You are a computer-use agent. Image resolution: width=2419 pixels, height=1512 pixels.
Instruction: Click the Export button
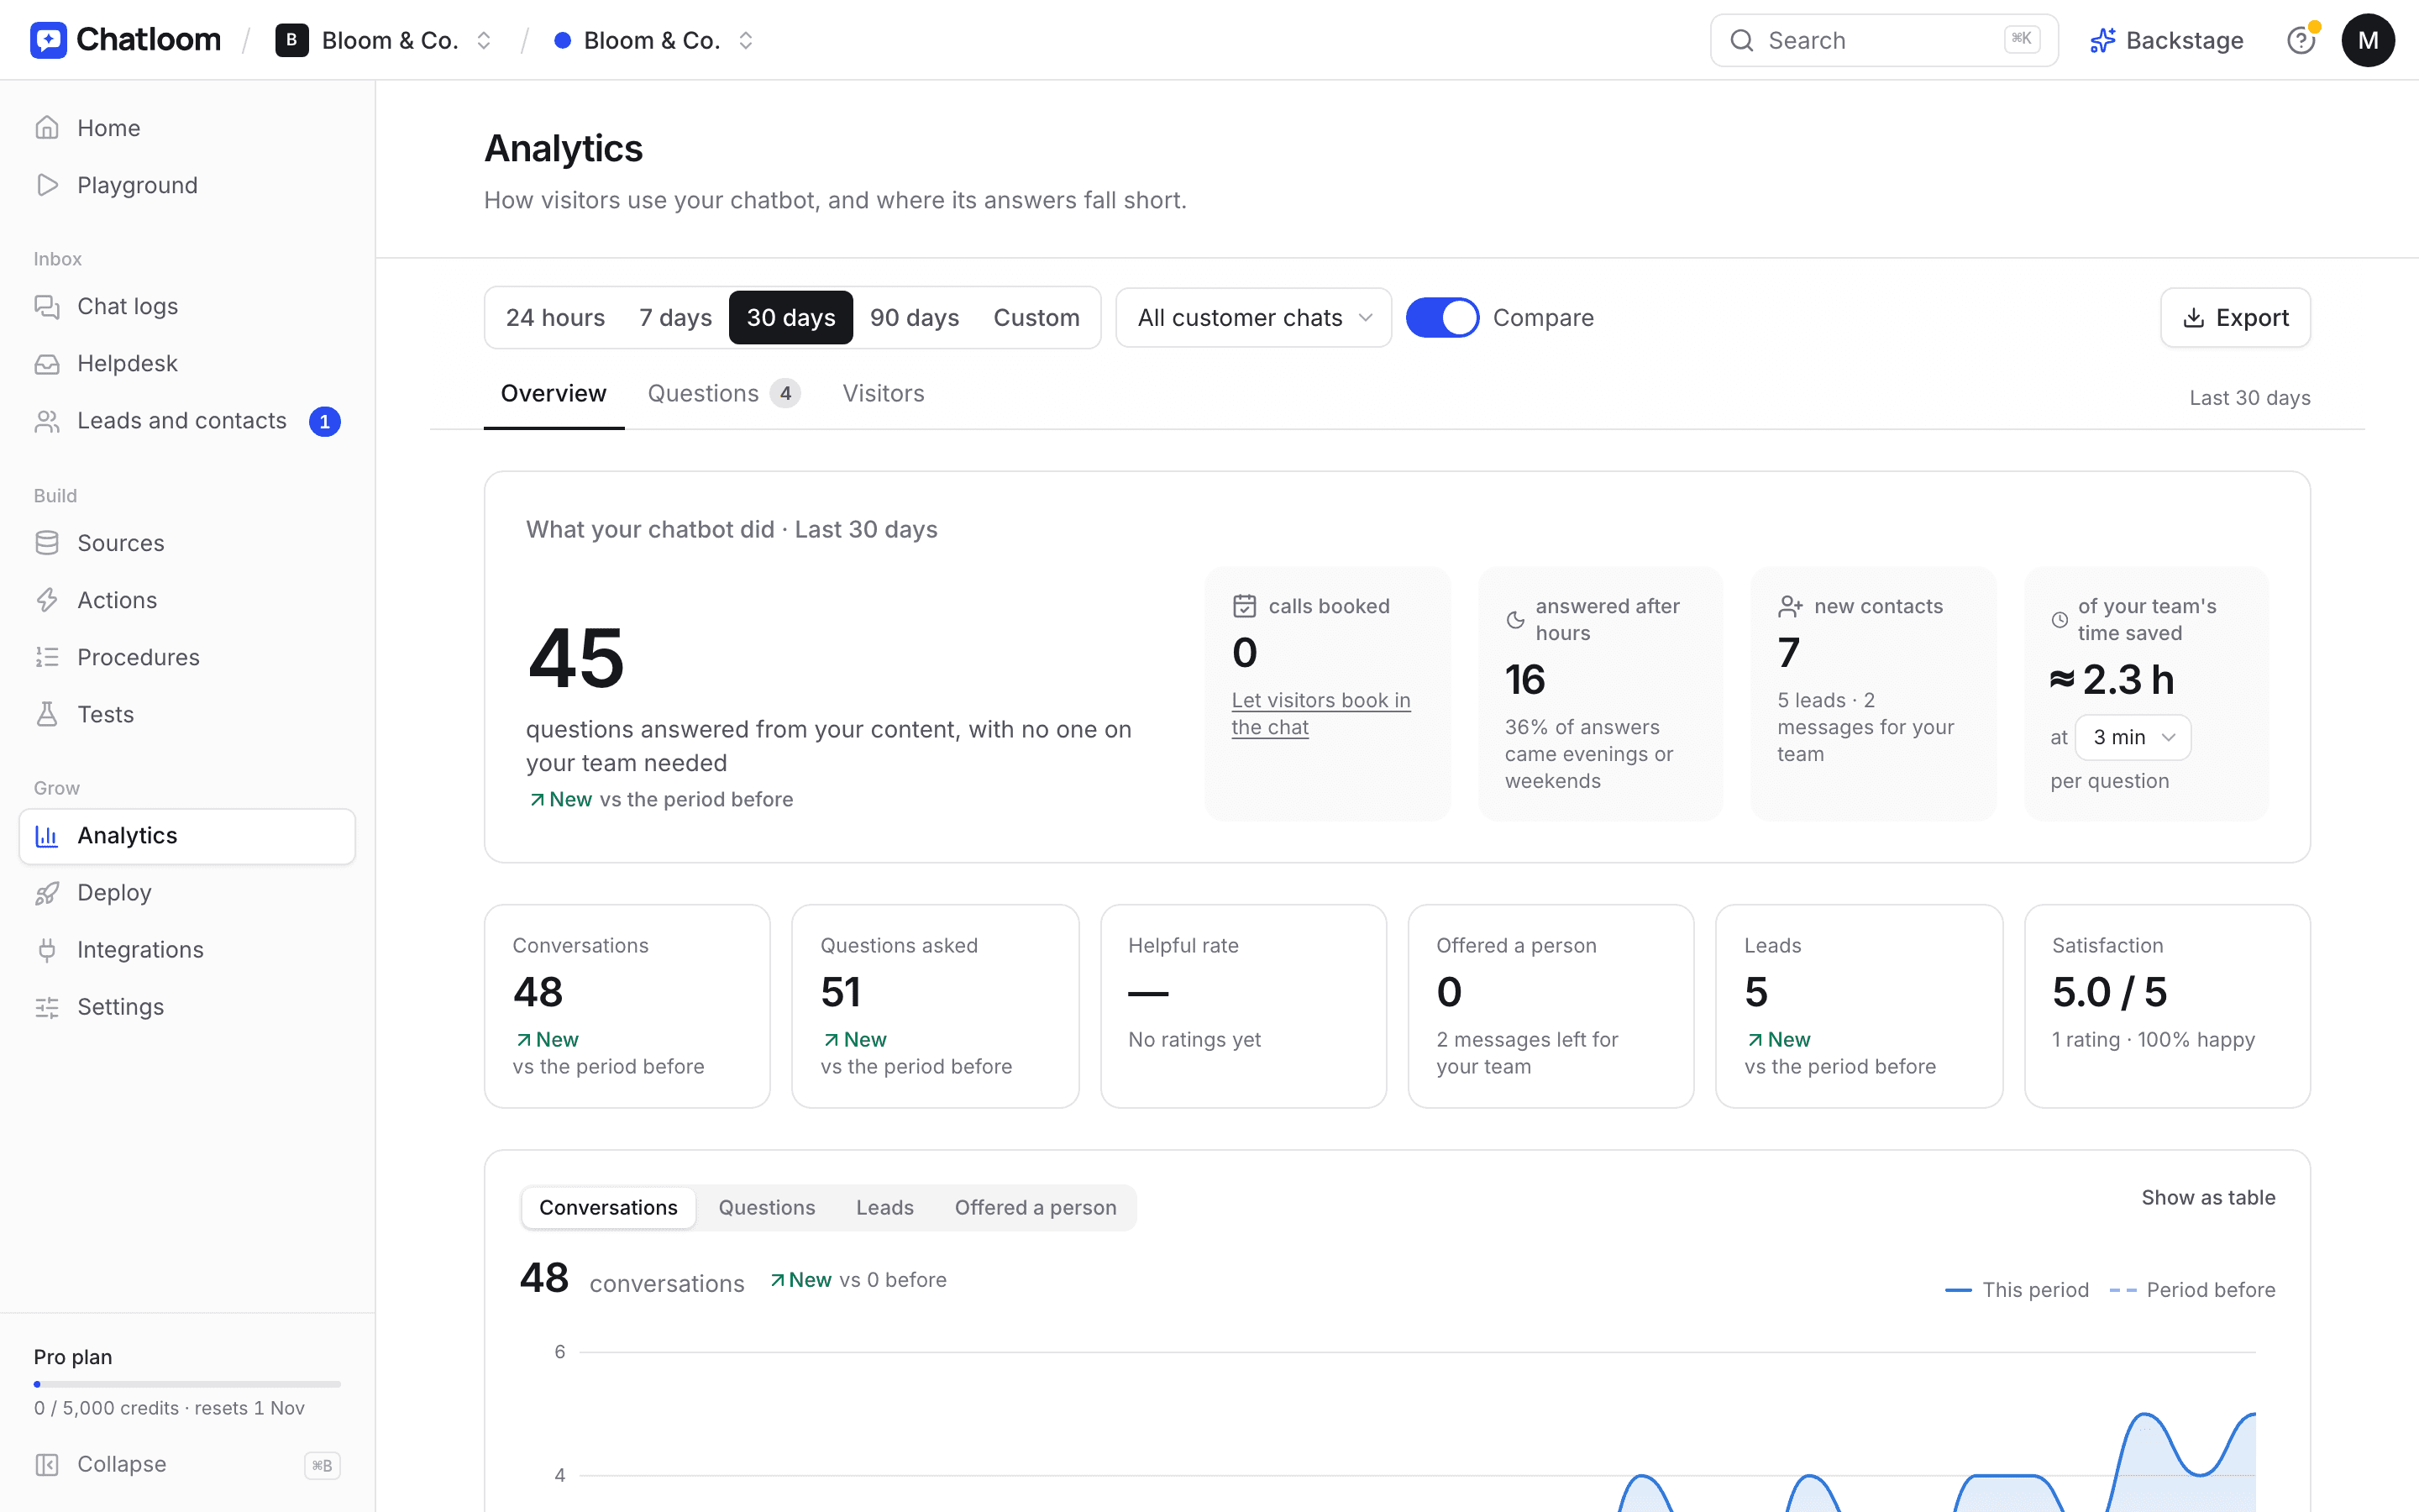pyautogui.click(x=2235, y=318)
